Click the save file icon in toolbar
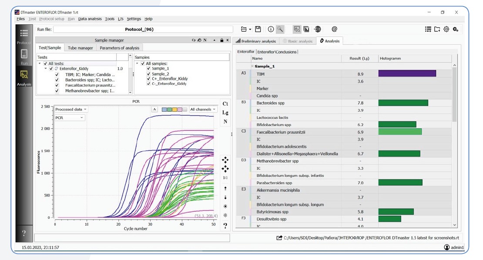The image size is (483, 260). [x=258, y=29]
